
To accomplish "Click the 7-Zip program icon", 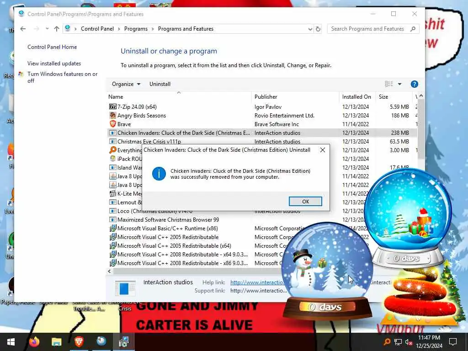I will pos(112,106).
